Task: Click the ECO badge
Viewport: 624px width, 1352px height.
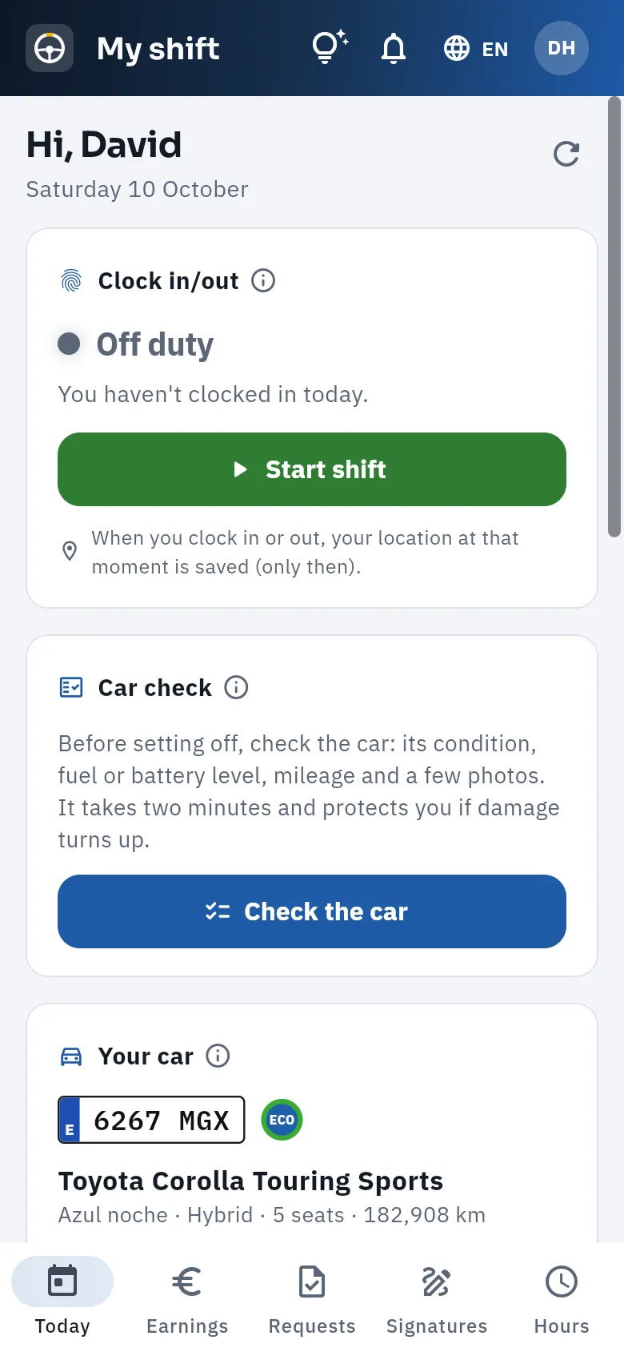Action: tap(282, 1120)
